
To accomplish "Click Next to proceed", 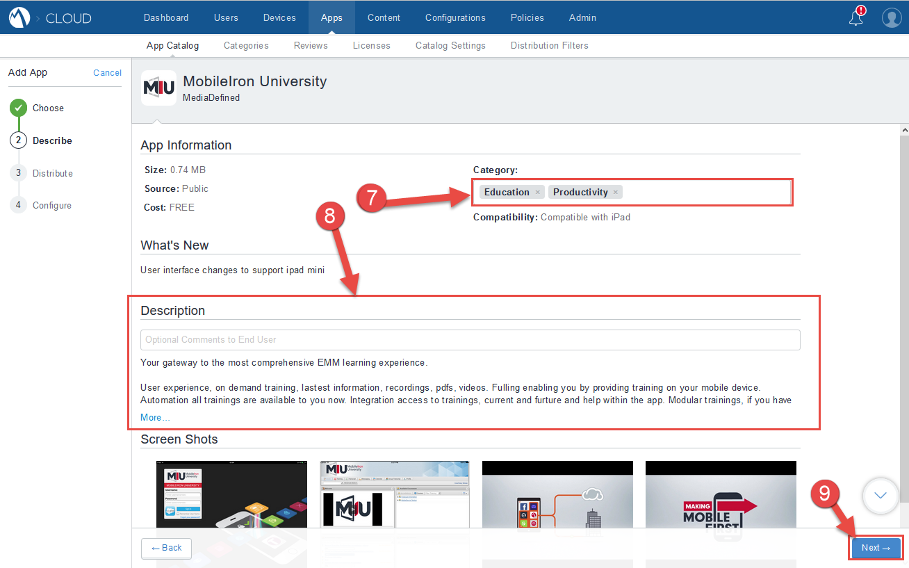I will pos(875,548).
